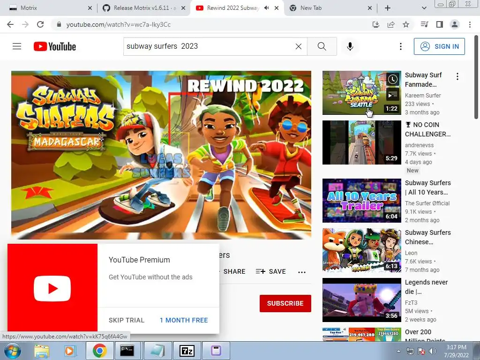Image resolution: width=480 pixels, height=360 pixels.
Task: Open a new browser tab with plus
Action: click(388, 8)
